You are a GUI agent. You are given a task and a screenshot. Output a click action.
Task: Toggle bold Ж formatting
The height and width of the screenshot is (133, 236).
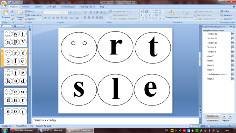coord(45,18)
